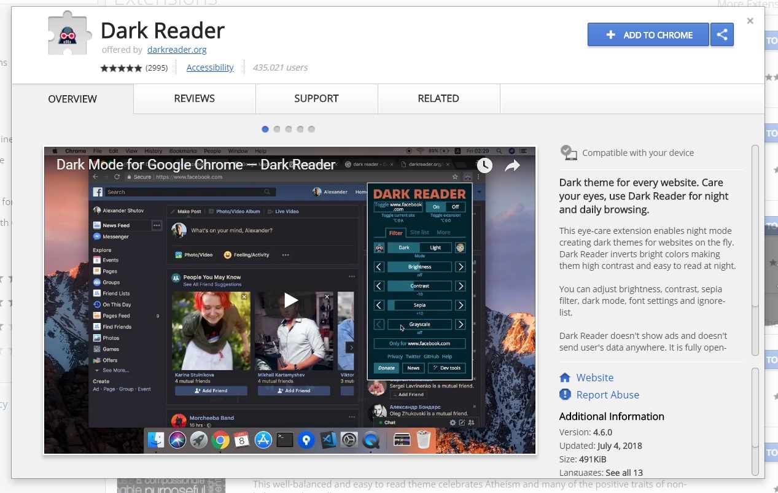Open the Filter tab in Dark Reader popup

coord(396,233)
